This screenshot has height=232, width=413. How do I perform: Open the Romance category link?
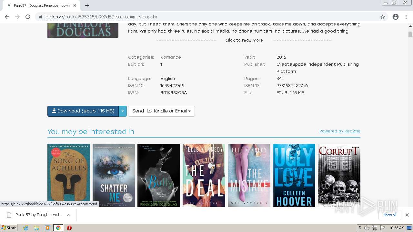[171, 57]
